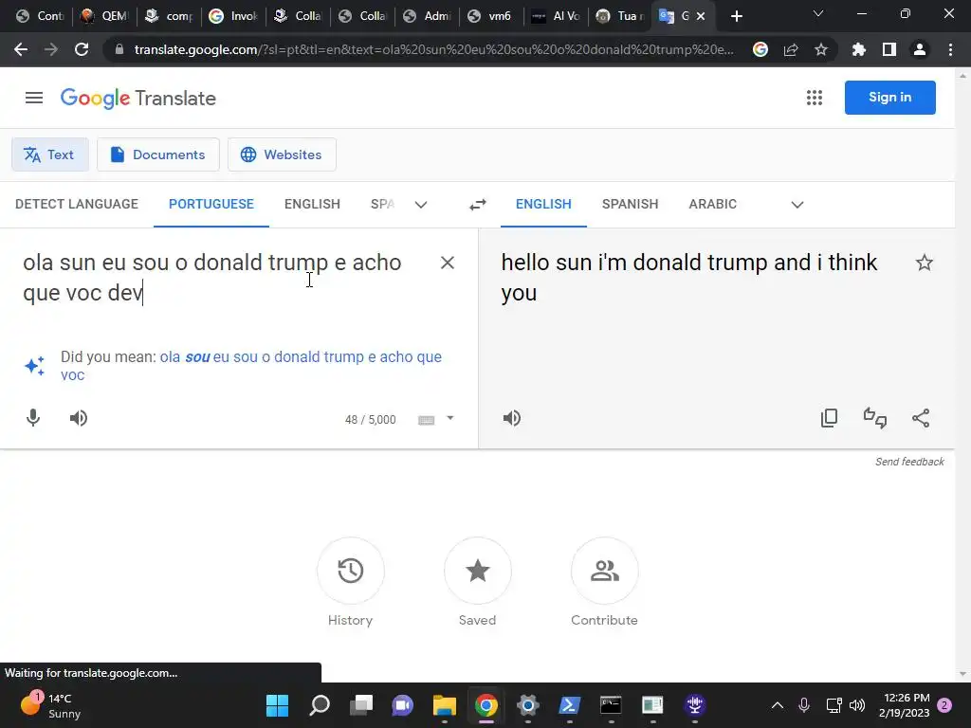The height and width of the screenshot is (728, 971).
Task: Open Saved translations
Action: [x=478, y=571]
